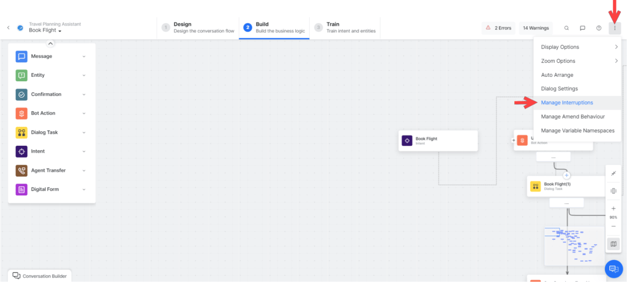This screenshot has height=282, width=627.
Task: Select Manage Variable Namespaces menu item
Action: click(x=577, y=131)
